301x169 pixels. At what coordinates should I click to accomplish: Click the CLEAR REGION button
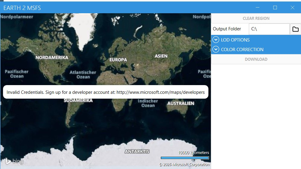(x=256, y=18)
